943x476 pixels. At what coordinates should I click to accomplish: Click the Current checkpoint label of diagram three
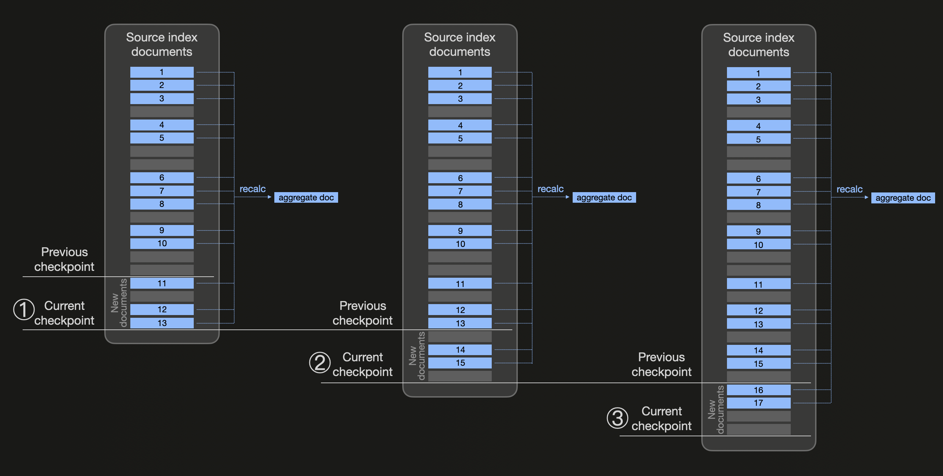[661, 418]
